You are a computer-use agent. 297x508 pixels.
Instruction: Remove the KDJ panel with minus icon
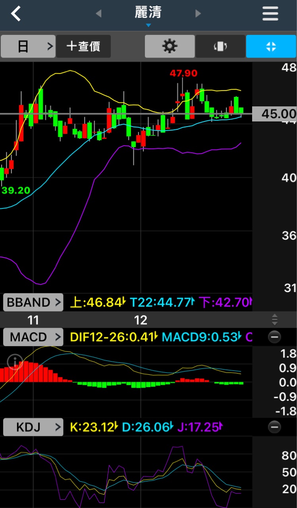(274, 427)
